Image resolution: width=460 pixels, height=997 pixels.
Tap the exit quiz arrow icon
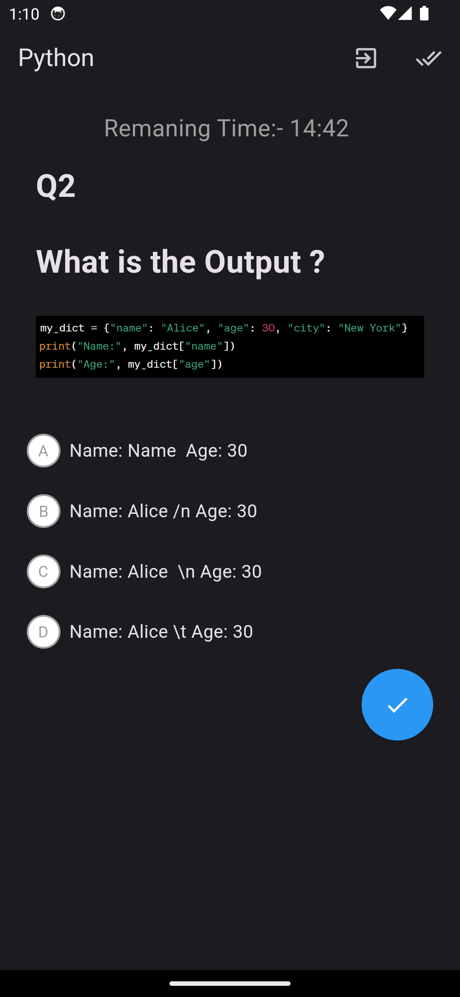(x=366, y=58)
